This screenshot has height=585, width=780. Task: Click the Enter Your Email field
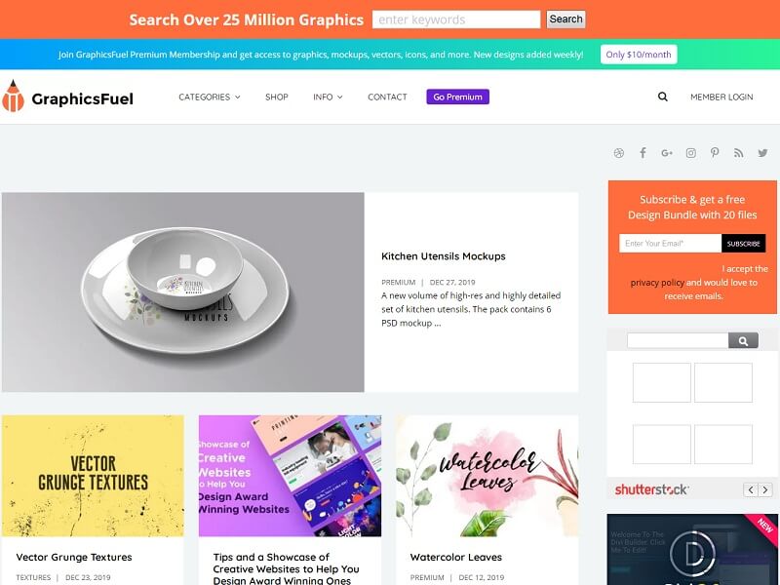(x=670, y=243)
